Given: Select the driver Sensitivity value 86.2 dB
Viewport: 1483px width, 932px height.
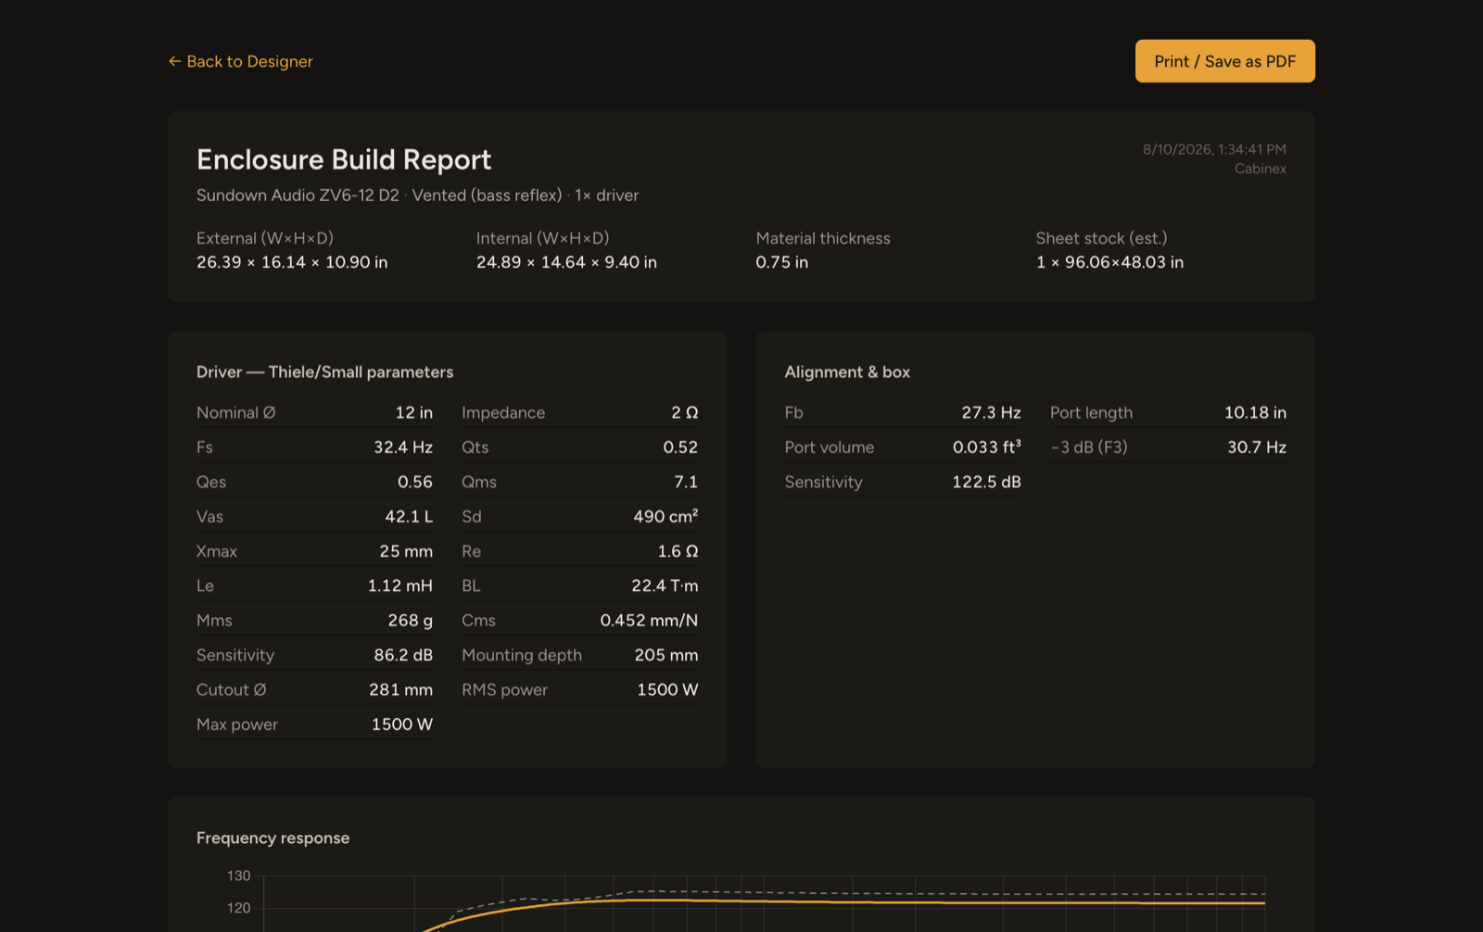Looking at the screenshot, I should click(402, 655).
